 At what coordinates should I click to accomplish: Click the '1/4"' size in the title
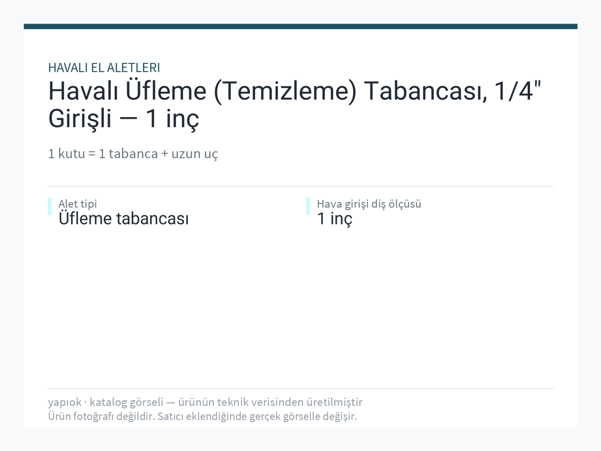(518, 91)
